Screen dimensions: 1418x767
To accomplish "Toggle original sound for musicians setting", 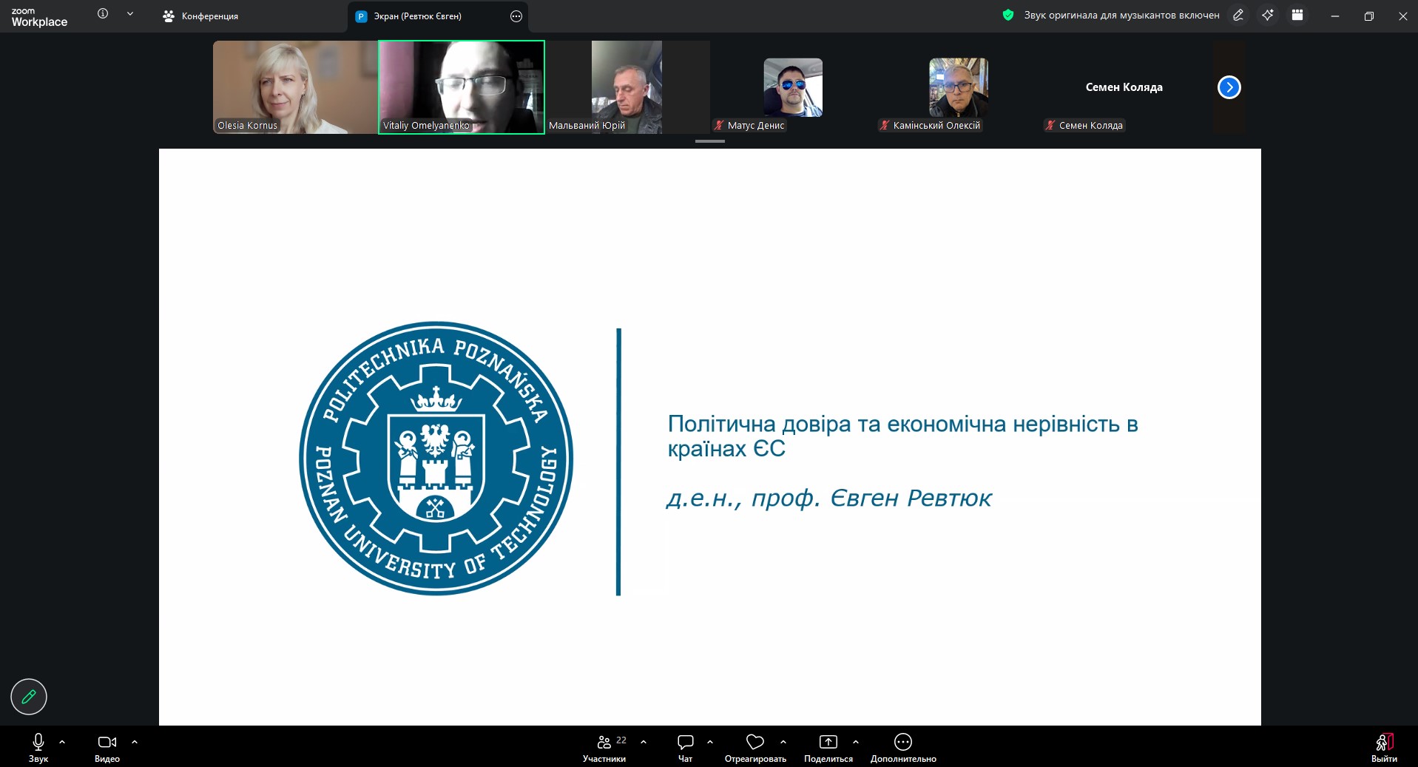I will pyautogui.click(x=1121, y=16).
